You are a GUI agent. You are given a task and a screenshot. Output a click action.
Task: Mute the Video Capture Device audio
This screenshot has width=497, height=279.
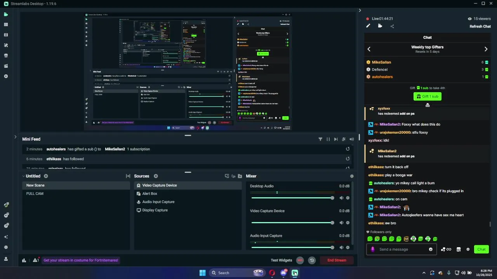341,222
